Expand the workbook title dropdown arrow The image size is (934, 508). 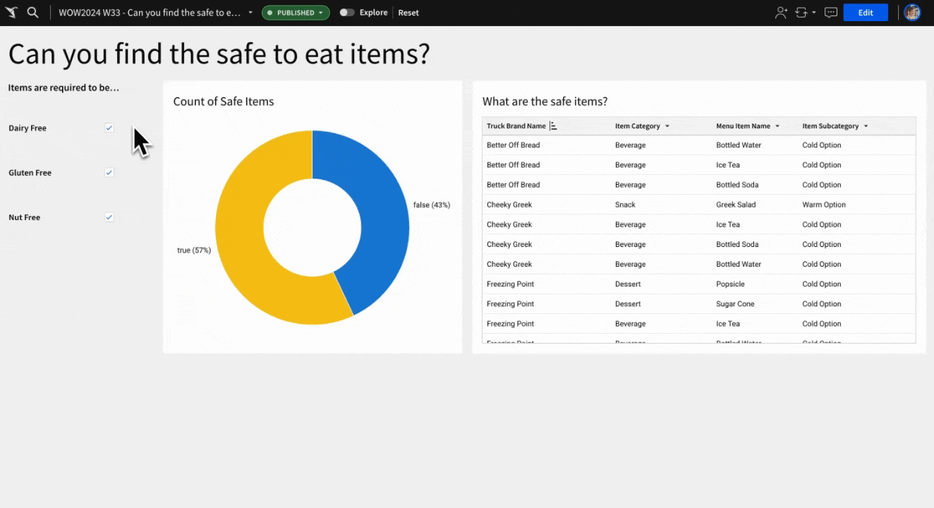click(250, 13)
